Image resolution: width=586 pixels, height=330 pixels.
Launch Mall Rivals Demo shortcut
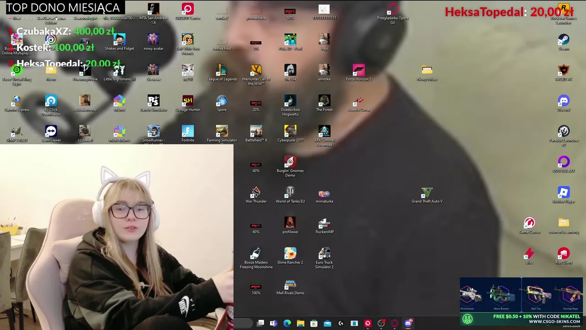click(x=290, y=286)
